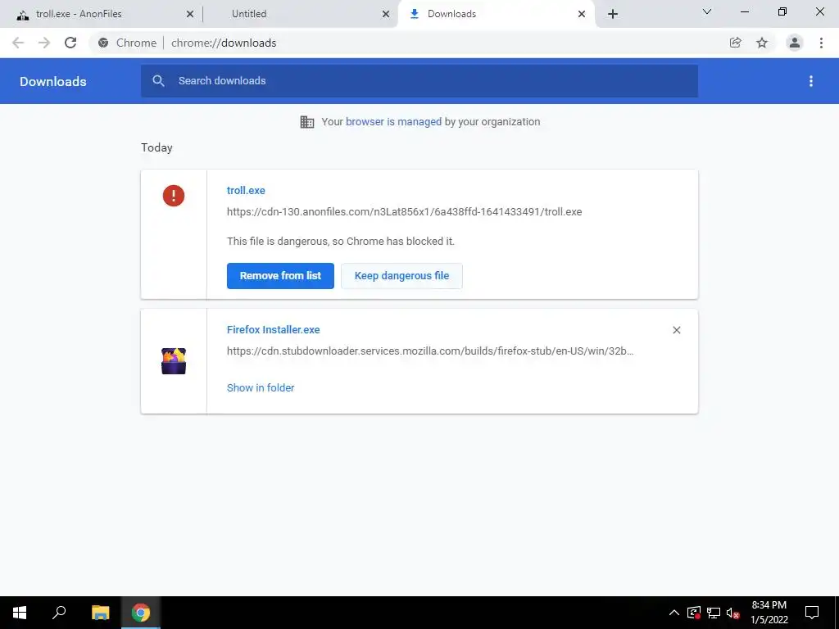Click the Chrome taskbar icon
Image resolution: width=839 pixels, height=629 pixels.
click(141, 613)
